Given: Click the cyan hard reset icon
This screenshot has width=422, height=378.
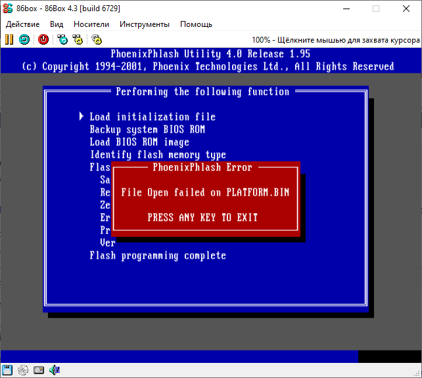Looking at the screenshot, I should tap(24, 39).
